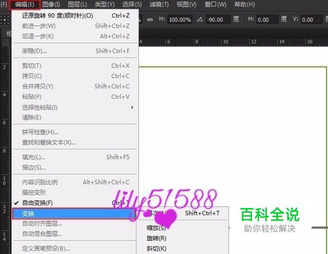Select 渐隐(D)... menu entry
This screenshot has width=328, height=254.
(75, 51)
